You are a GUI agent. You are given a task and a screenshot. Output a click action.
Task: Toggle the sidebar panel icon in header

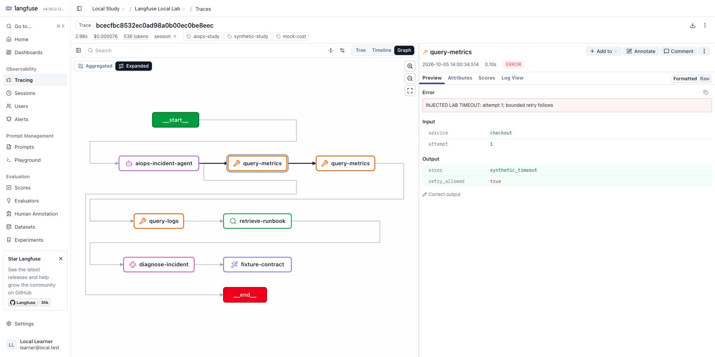(x=79, y=8)
